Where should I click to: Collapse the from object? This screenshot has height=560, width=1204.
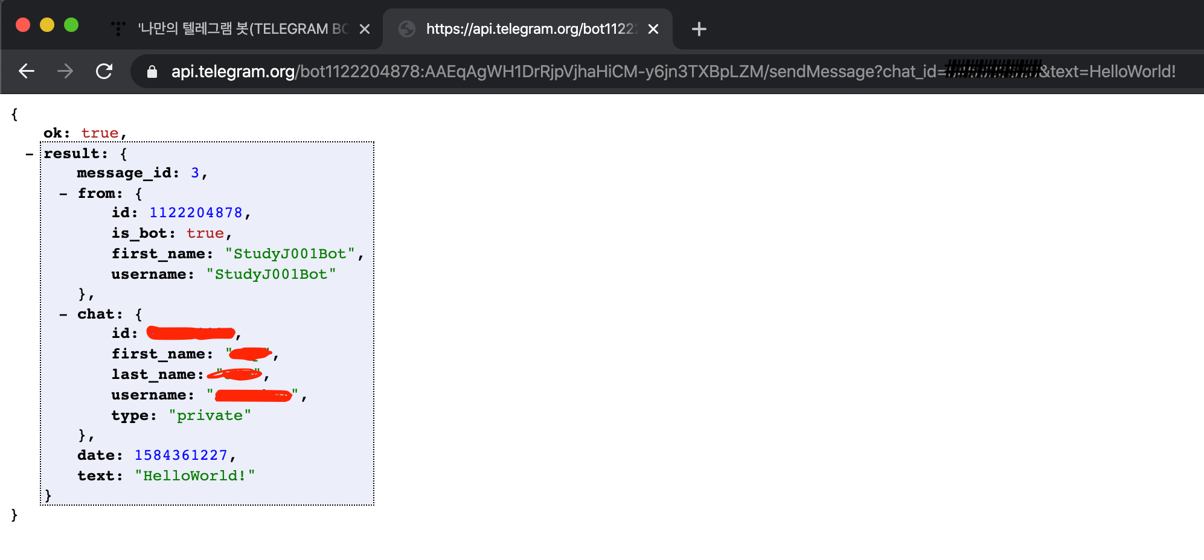click(63, 194)
